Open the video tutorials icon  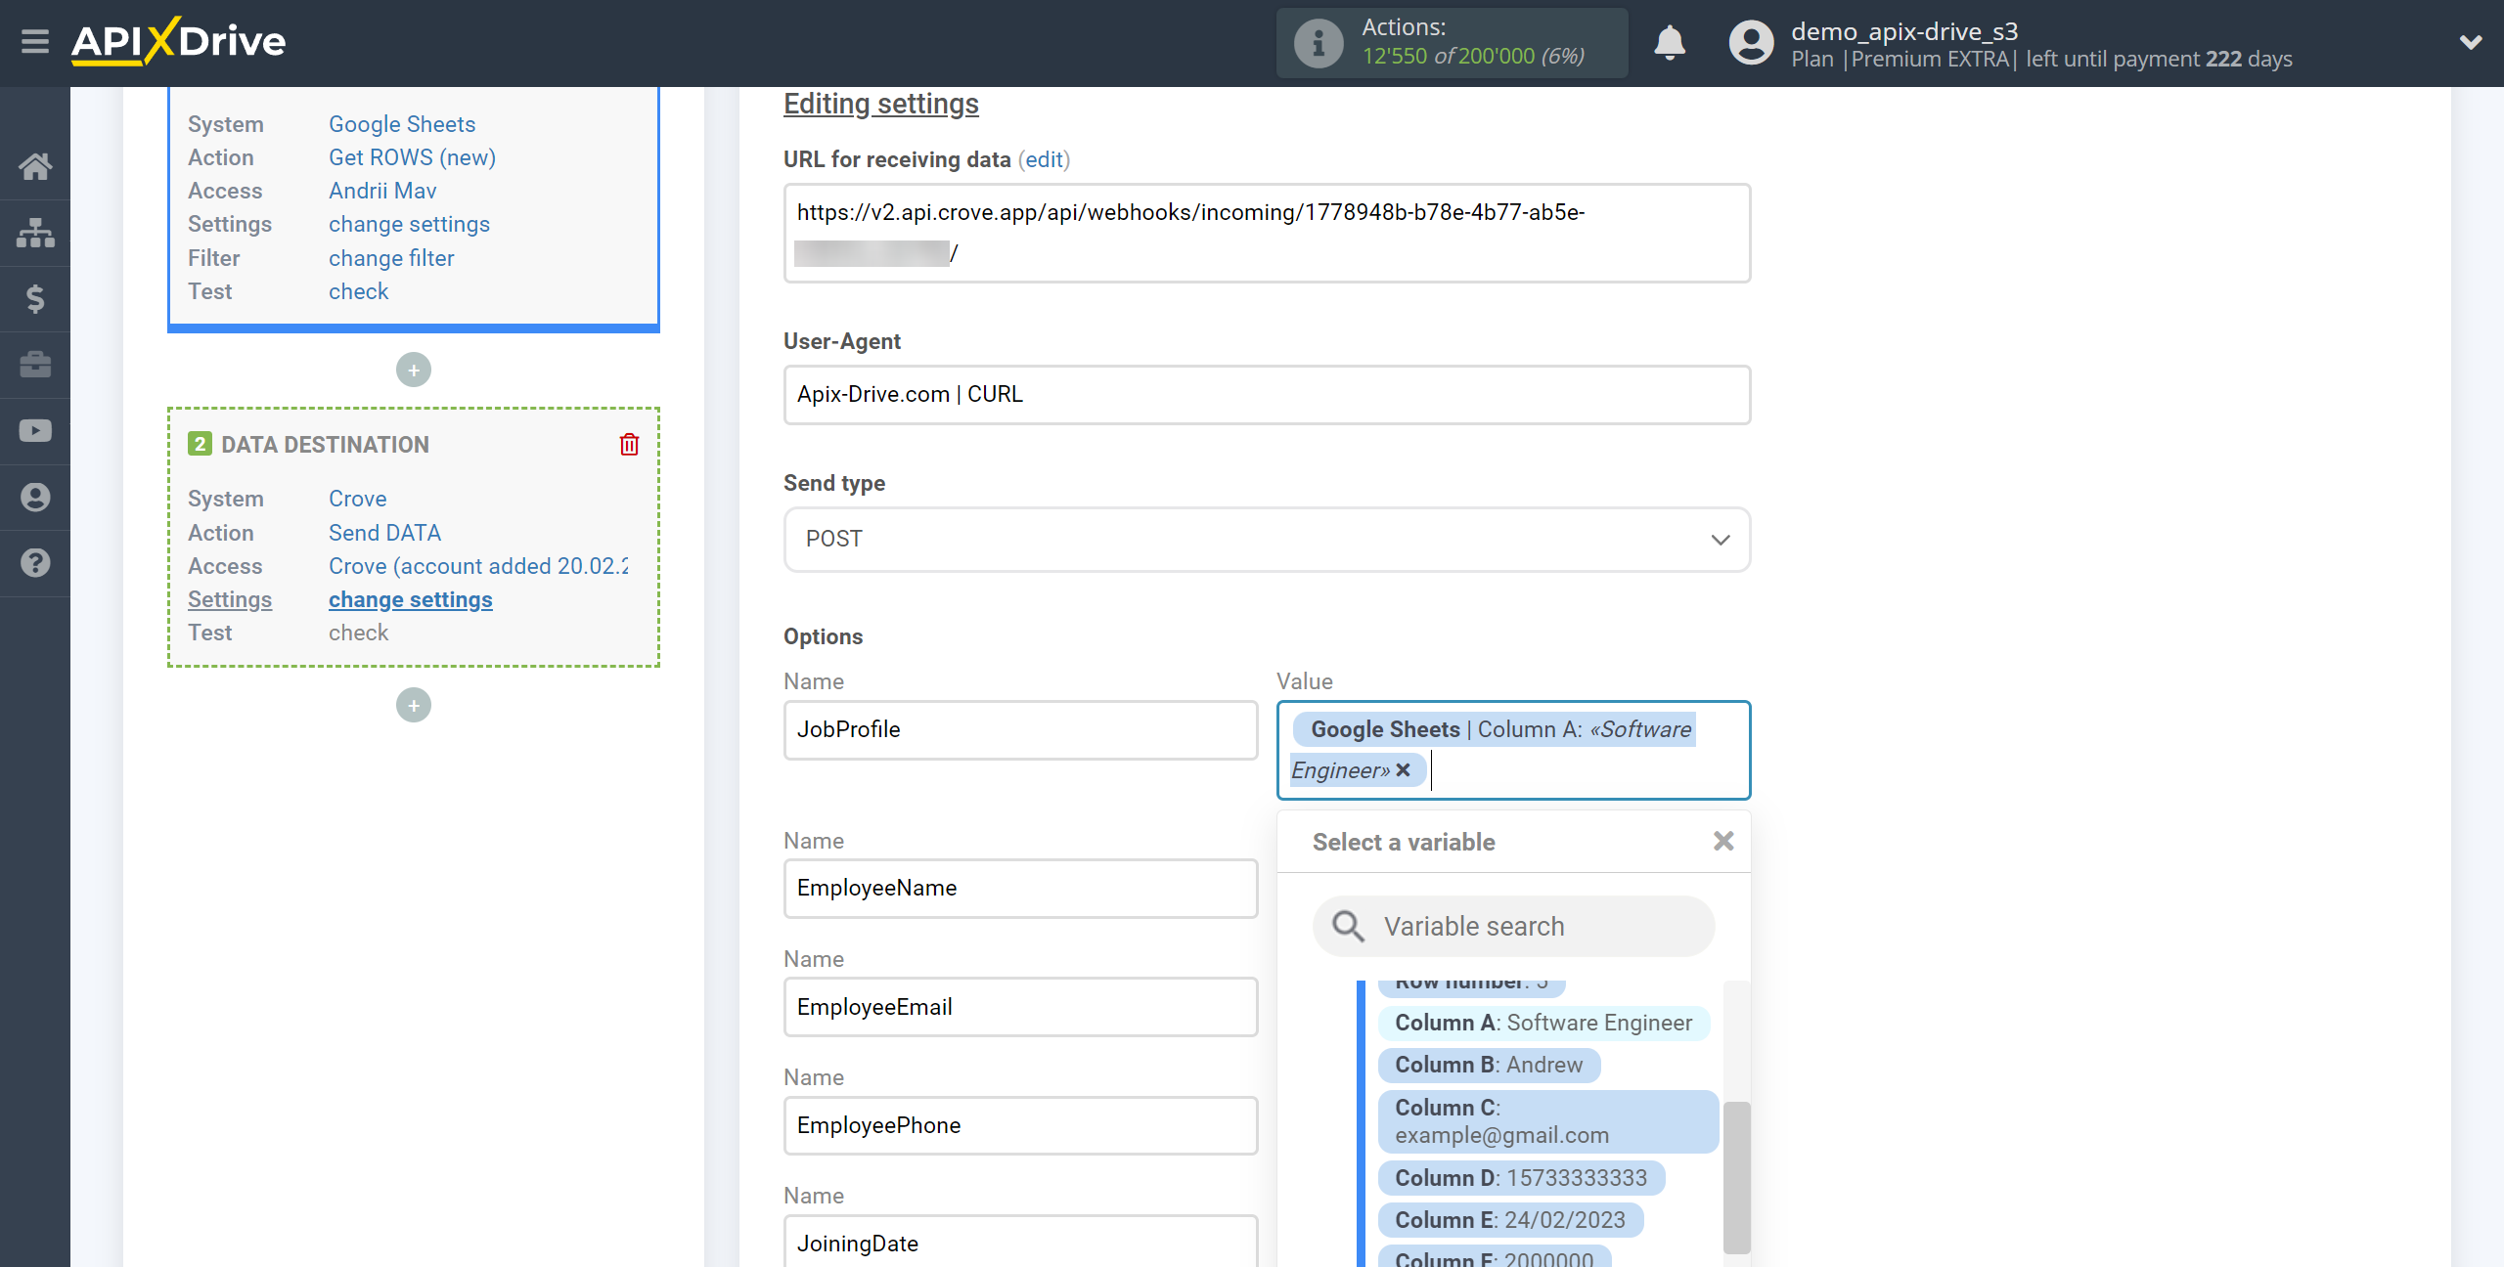tap(35, 431)
